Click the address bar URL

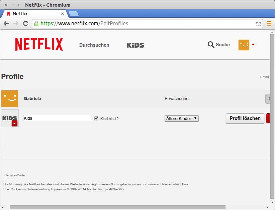point(84,23)
